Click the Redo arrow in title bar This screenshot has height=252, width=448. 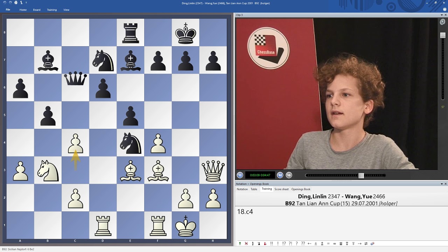[x=10, y=2]
